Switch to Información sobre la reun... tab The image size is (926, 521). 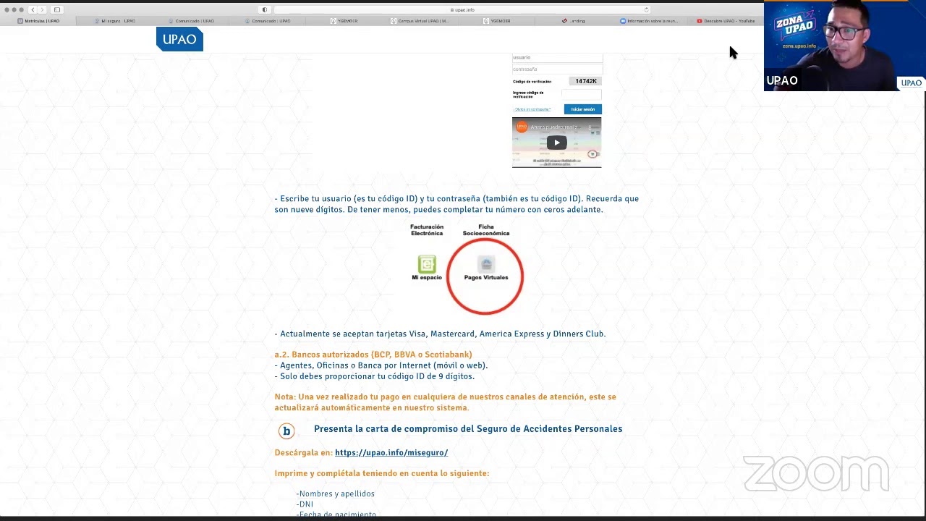click(x=651, y=21)
